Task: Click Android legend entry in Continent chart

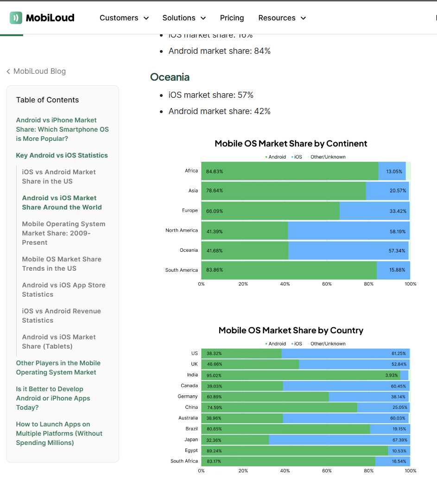Action: 276,157
